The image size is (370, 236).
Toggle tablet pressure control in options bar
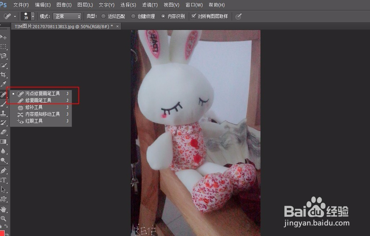click(x=238, y=16)
